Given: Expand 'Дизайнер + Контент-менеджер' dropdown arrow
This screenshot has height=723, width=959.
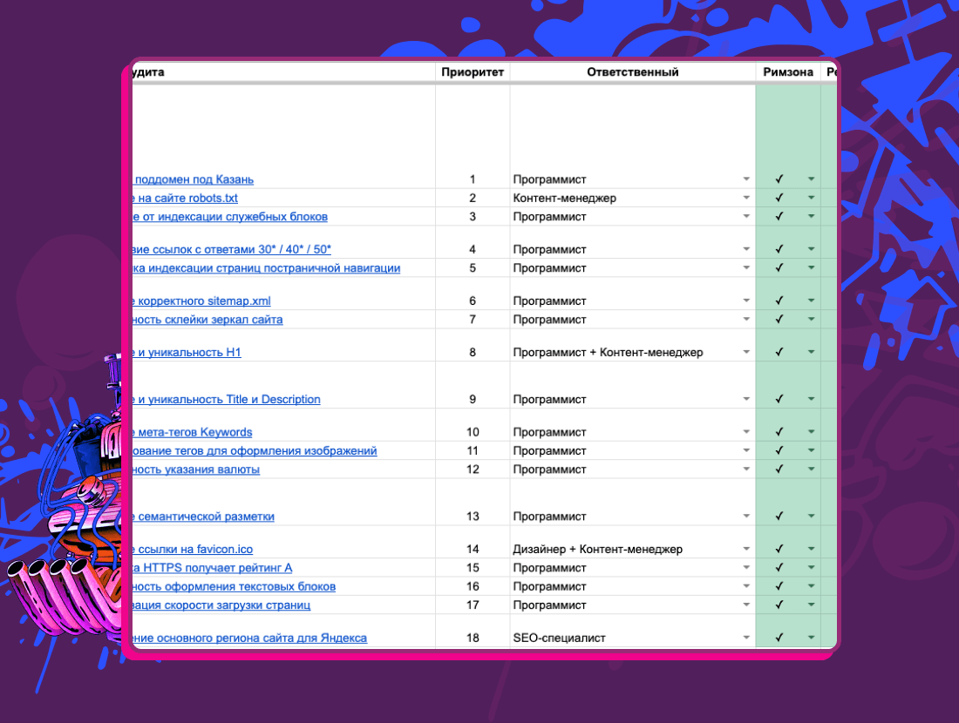Looking at the screenshot, I should click(746, 549).
